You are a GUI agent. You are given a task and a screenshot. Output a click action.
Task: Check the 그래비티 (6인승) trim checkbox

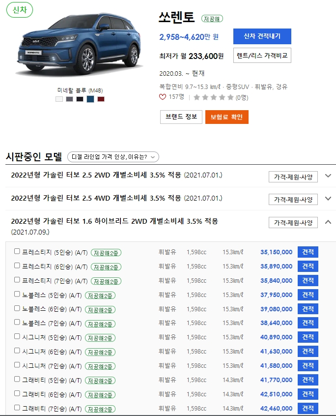[x=17, y=393]
